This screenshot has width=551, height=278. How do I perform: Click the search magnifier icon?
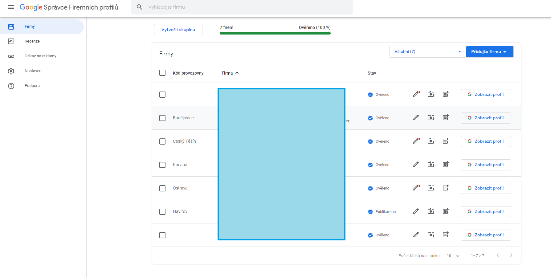click(139, 7)
